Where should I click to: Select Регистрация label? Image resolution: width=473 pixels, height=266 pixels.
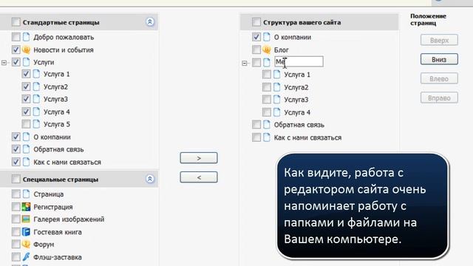click(53, 207)
